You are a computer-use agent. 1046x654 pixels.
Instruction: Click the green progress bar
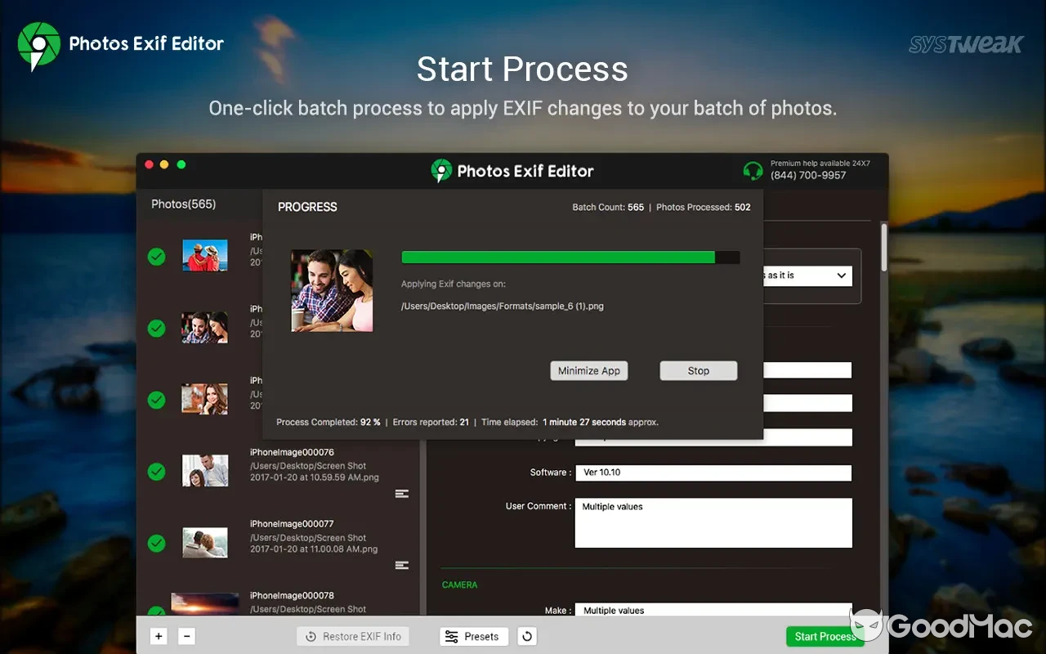click(558, 257)
